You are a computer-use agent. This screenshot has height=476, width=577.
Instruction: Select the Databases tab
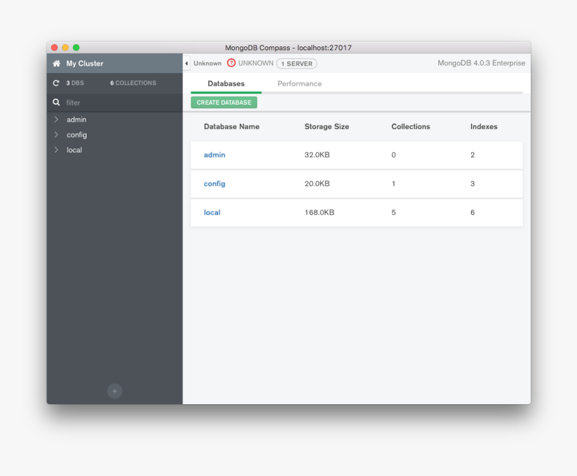[x=226, y=84]
